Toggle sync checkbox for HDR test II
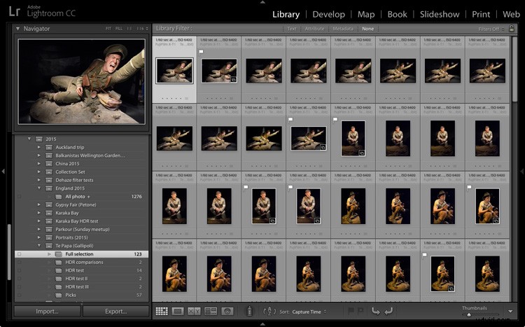Screen dimensions: 525x327 tap(19, 279)
